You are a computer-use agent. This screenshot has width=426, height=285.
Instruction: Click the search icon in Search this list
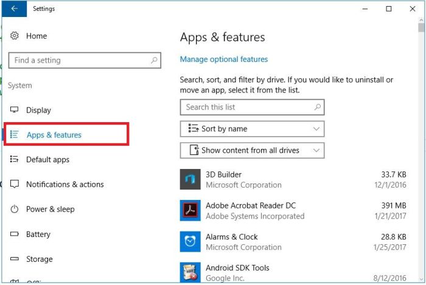click(317, 107)
